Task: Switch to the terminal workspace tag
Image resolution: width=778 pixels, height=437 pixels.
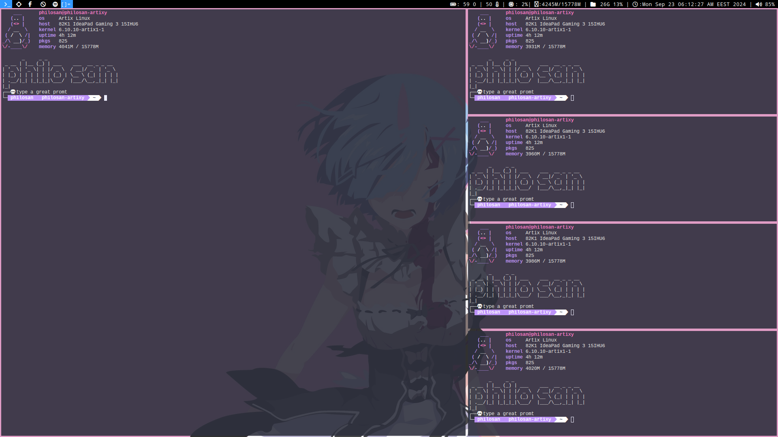Action: [x=7, y=4]
